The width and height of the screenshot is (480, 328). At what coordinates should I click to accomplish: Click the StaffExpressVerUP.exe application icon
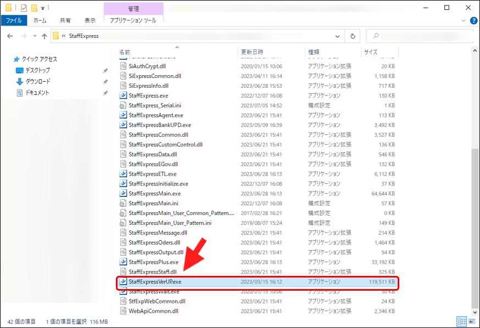pyautogui.click(x=123, y=281)
